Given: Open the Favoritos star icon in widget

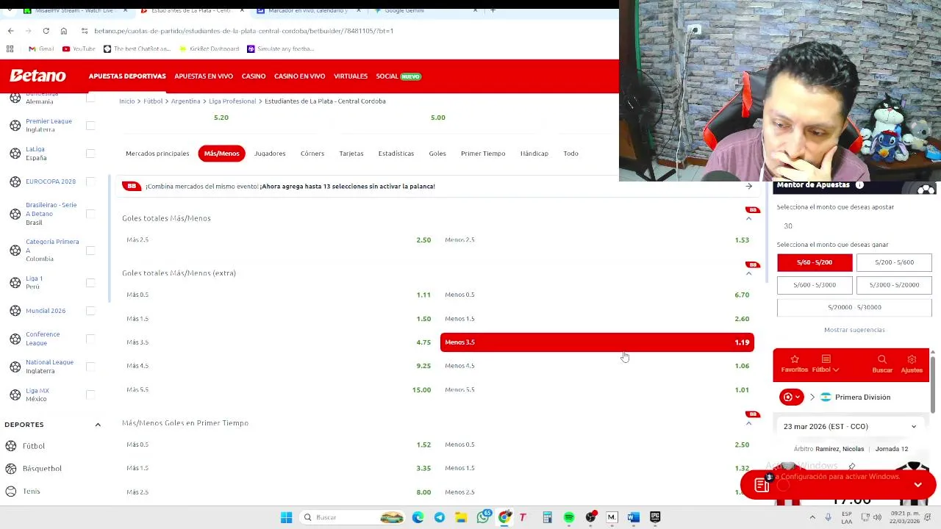Looking at the screenshot, I should tap(794, 359).
